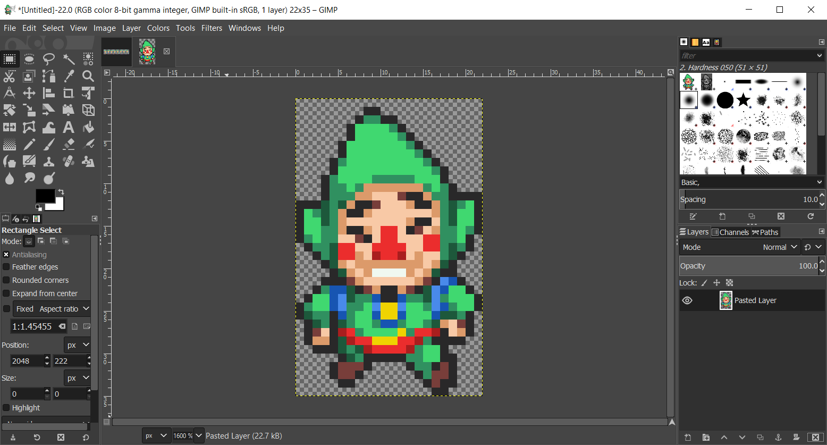827x445 pixels.
Task: Select the Text tool
Action: (x=69, y=127)
